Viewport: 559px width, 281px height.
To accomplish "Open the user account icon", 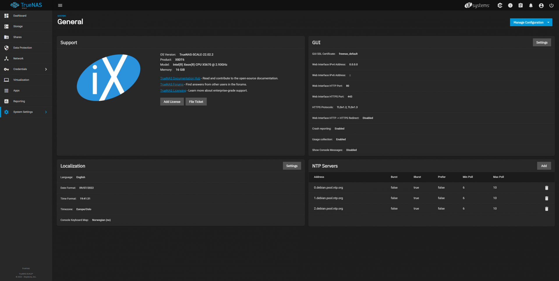I will coord(541,5).
